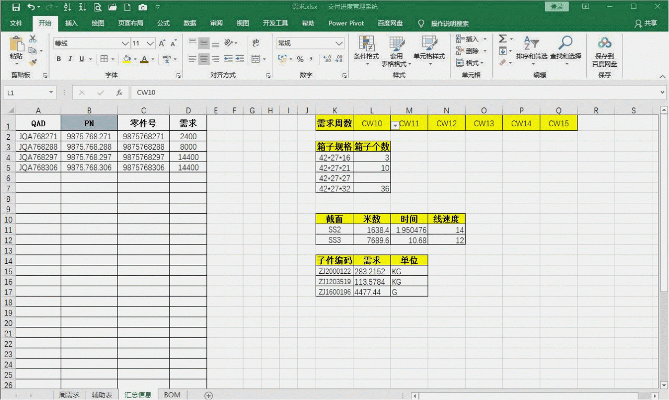669x400 pixels.
Task: Apply font color with red A
Action: pyautogui.click(x=144, y=59)
